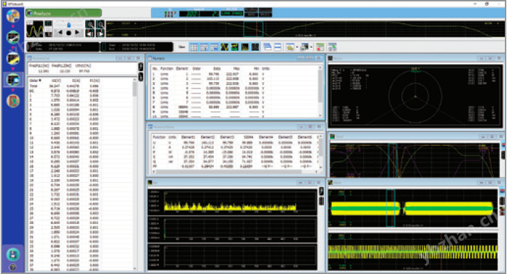Expand dropdown arrow beside the yellow folder icon

pyautogui.click(x=297, y=47)
